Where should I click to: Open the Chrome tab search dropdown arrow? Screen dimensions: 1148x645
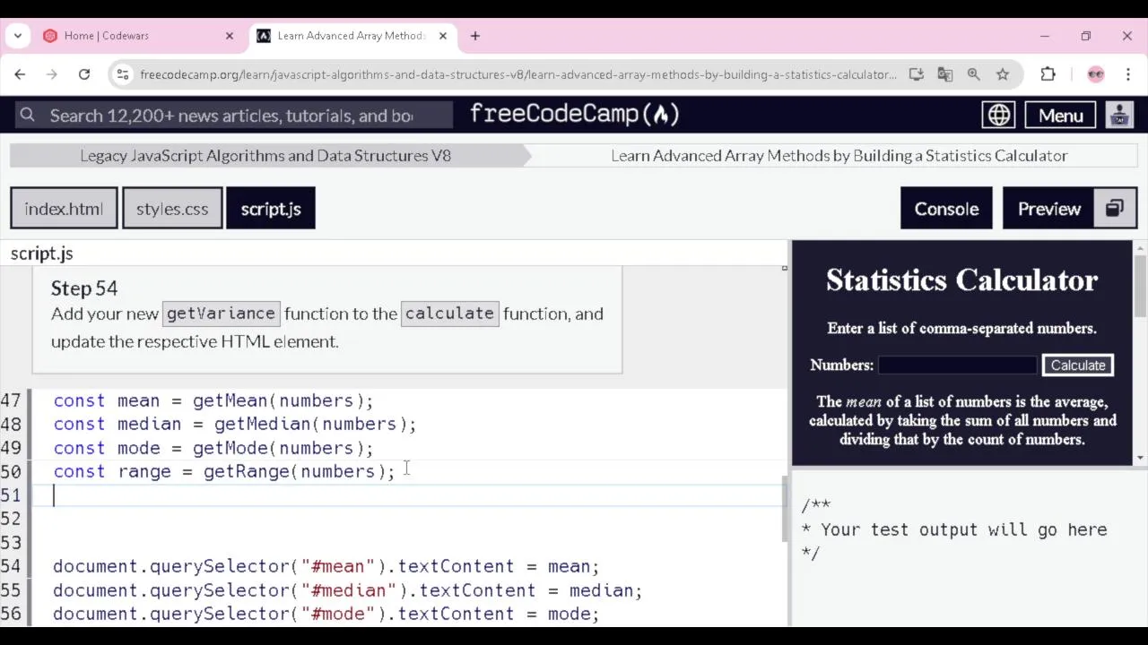[x=18, y=36]
